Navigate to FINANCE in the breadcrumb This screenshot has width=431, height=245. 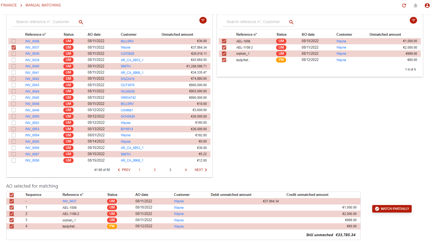[x=9, y=5]
